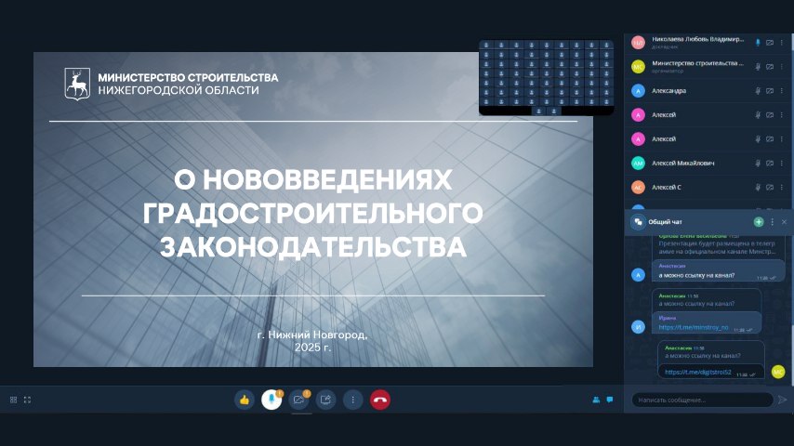Open the options menu for Алексей Михайлович
The height and width of the screenshot is (446, 794).
(782, 164)
